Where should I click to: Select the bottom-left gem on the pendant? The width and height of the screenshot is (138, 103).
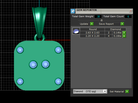[20, 82]
